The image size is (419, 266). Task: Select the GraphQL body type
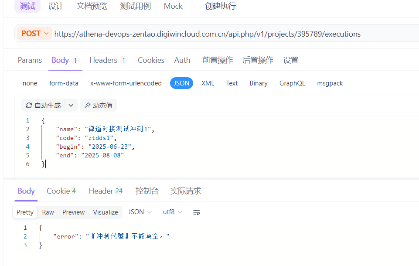point(292,83)
